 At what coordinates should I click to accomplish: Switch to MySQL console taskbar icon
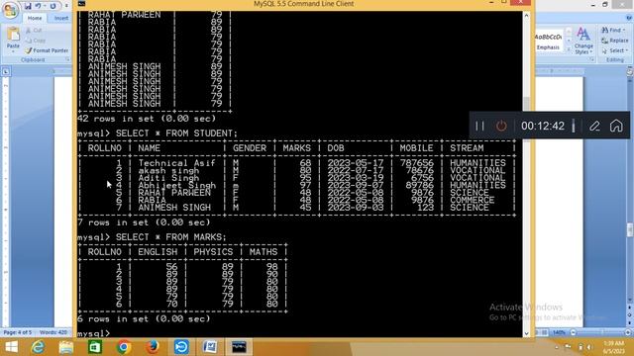coord(239,347)
